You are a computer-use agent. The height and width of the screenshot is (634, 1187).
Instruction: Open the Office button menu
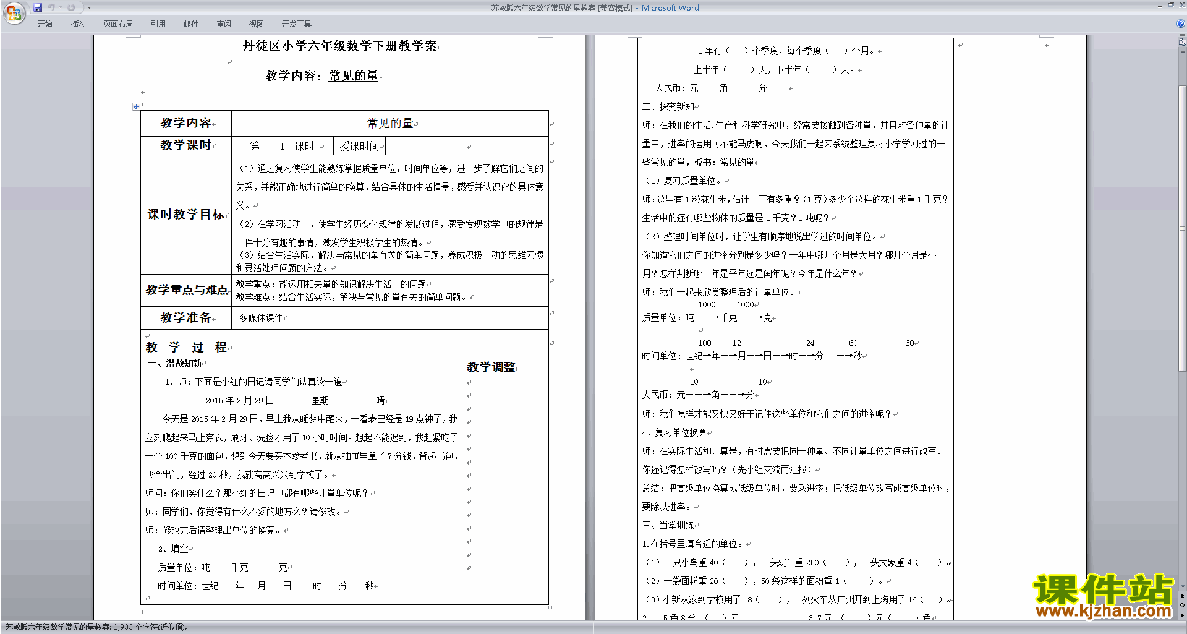pos(14,12)
